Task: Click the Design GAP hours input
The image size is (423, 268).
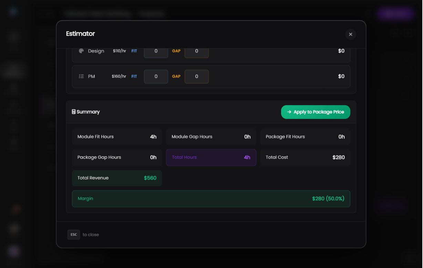Action: [196, 51]
